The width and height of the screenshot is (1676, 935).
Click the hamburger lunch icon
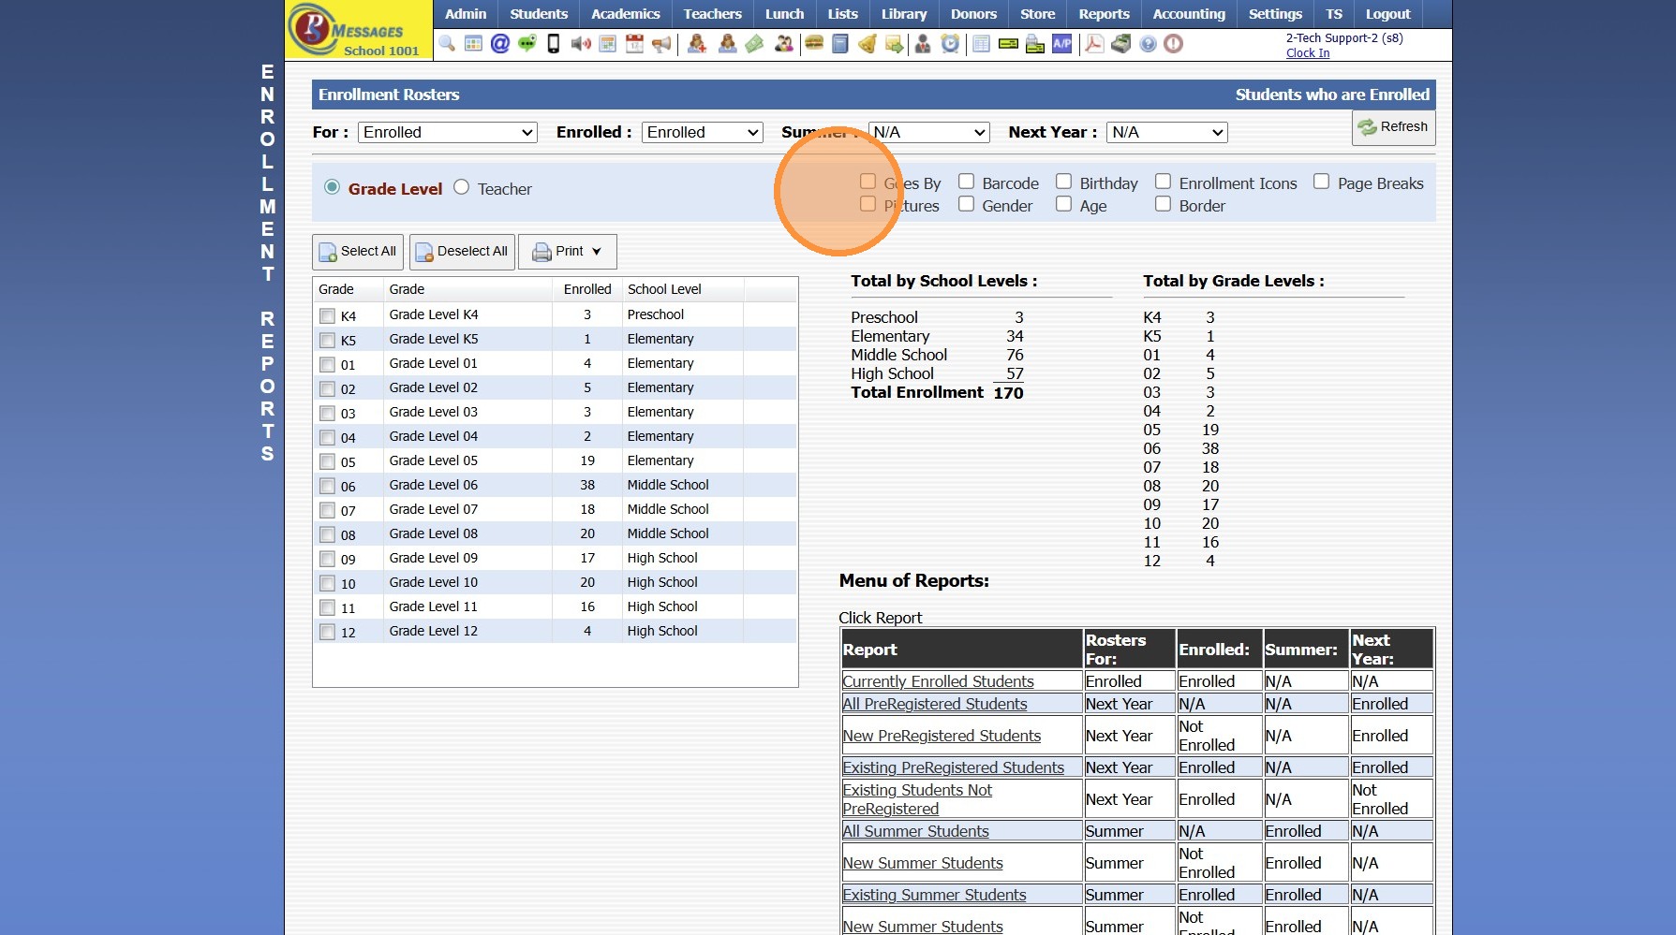pos(814,44)
